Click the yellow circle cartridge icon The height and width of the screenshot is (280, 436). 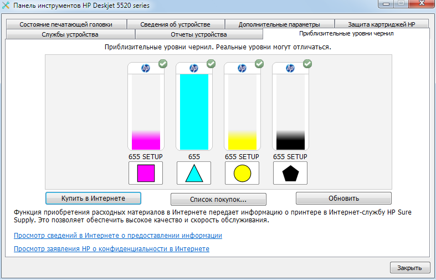pos(242,173)
